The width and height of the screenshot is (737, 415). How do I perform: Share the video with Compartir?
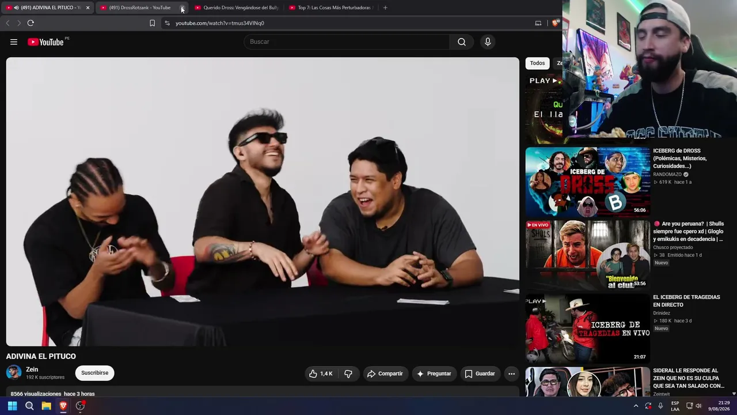click(385, 373)
